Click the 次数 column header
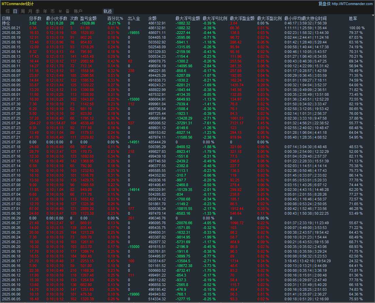Viewport: 375px width, 303px height. click(74, 18)
